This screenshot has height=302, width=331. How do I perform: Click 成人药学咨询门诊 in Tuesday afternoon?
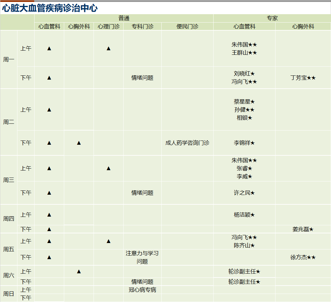point(187,143)
